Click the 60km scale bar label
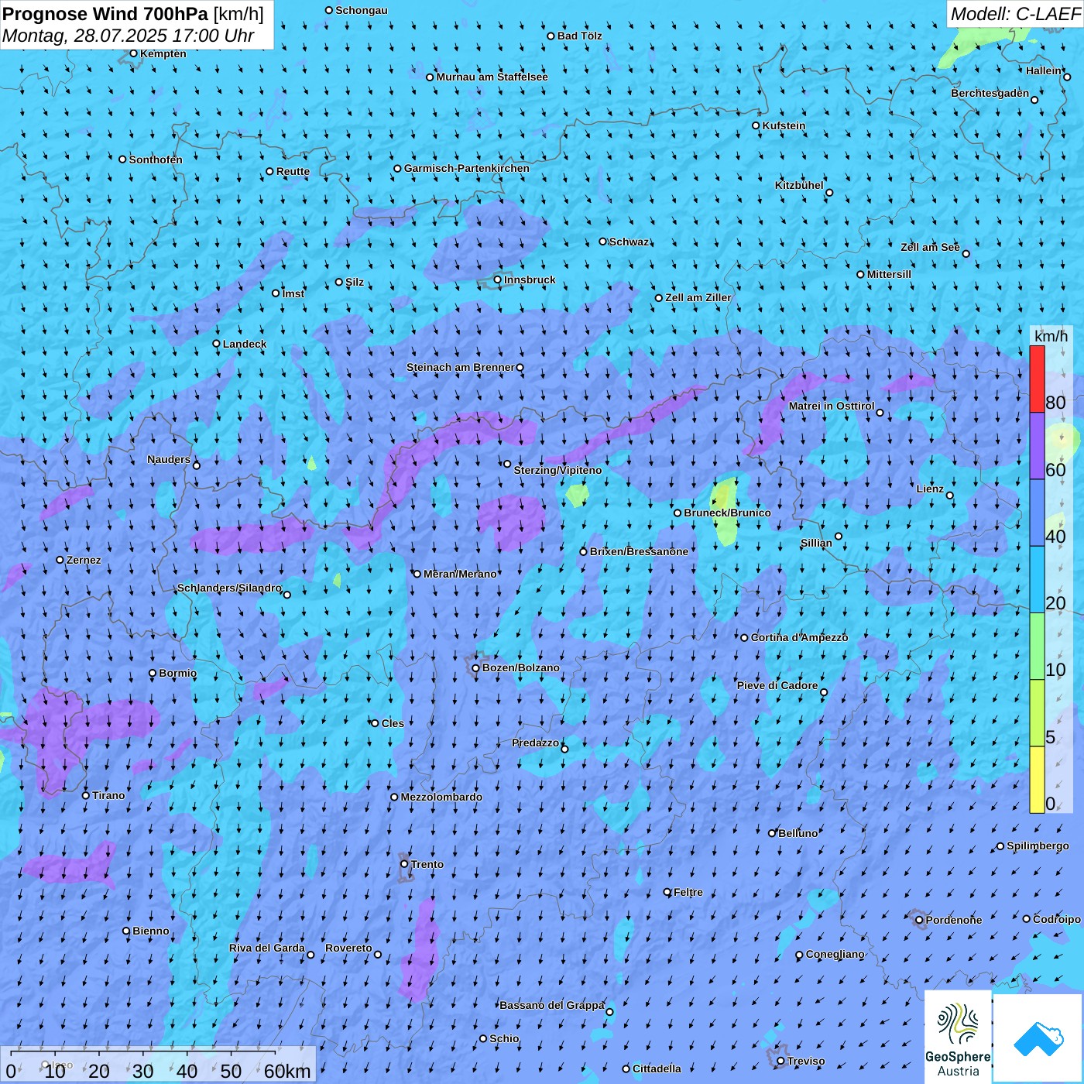 pyautogui.click(x=287, y=1071)
